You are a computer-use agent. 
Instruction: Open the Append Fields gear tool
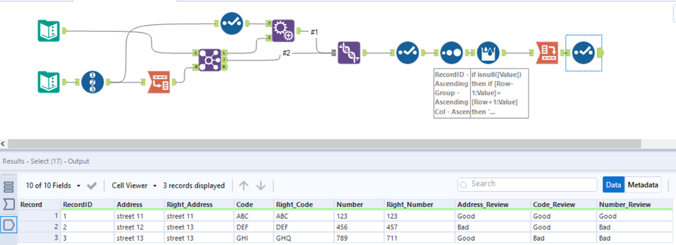pyautogui.click(x=284, y=30)
